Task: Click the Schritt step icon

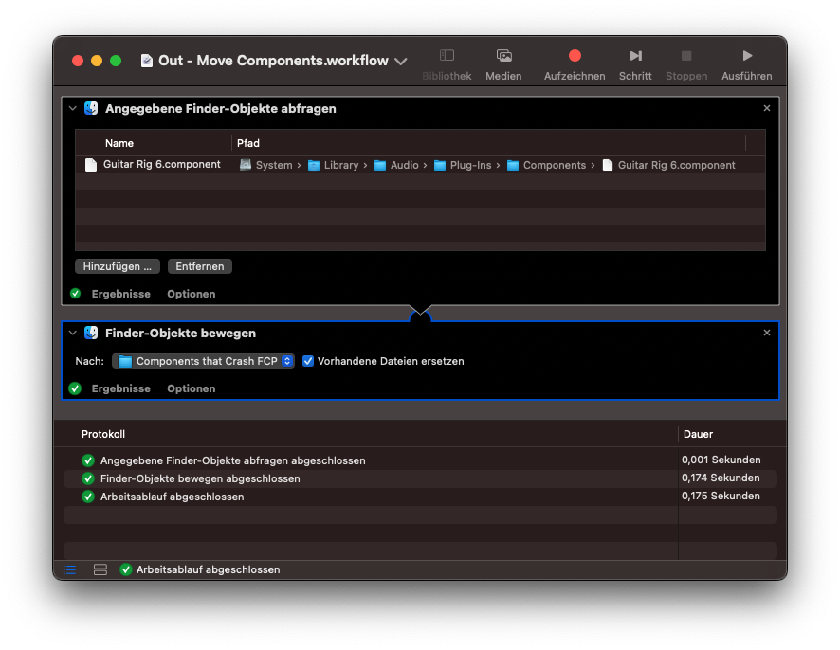Action: pos(635,57)
